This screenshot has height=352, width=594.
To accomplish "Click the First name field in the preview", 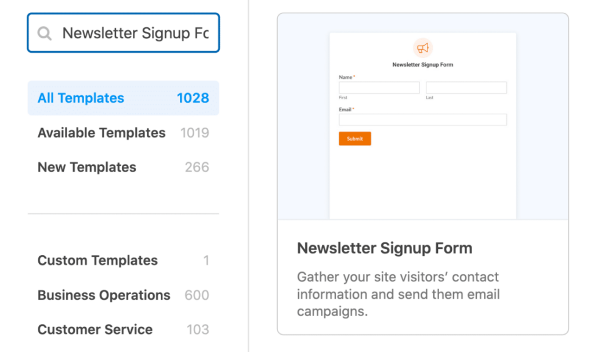I will click(x=379, y=87).
